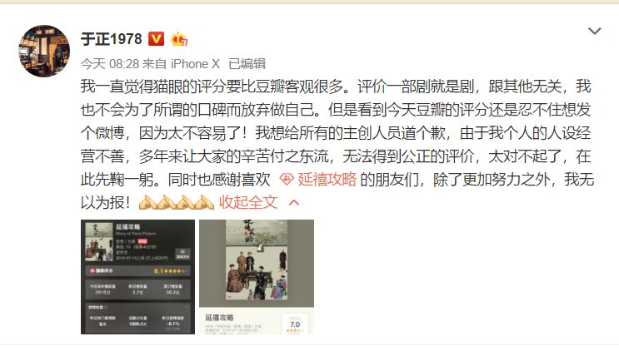Viewport: 619px width, 351px height.
Task: Click the super-topic diamond icon before 延禧攻略
Action: [x=287, y=180]
